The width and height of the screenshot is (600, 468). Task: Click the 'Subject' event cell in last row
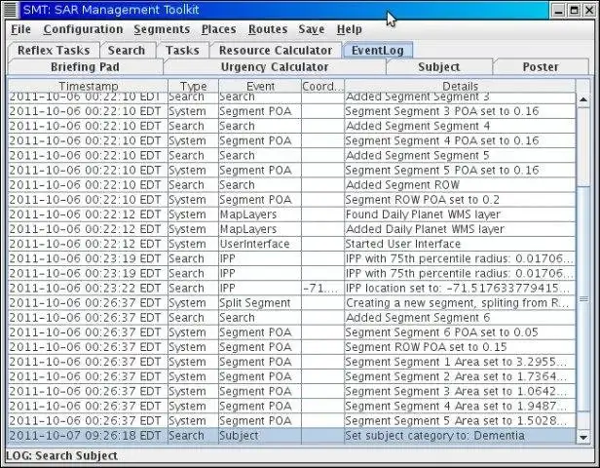(x=260, y=436)
